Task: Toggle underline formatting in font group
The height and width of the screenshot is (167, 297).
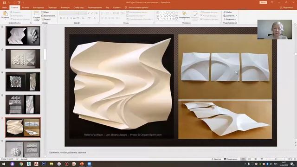Action: coord(68,18)
